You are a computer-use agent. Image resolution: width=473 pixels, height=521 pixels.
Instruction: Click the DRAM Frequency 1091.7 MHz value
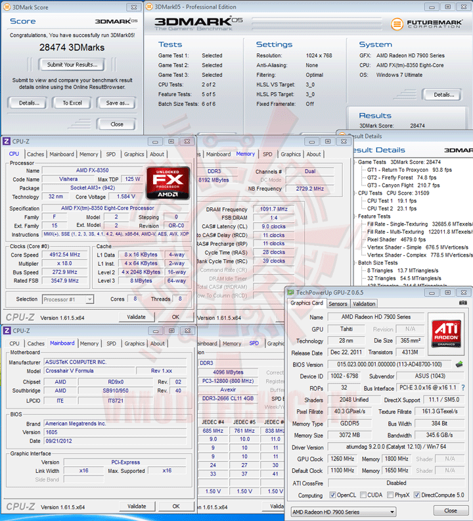pos(273,209)
